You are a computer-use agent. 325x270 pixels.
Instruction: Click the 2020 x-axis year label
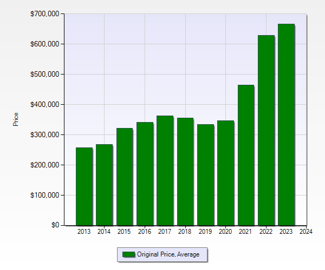tap(225, 232)
